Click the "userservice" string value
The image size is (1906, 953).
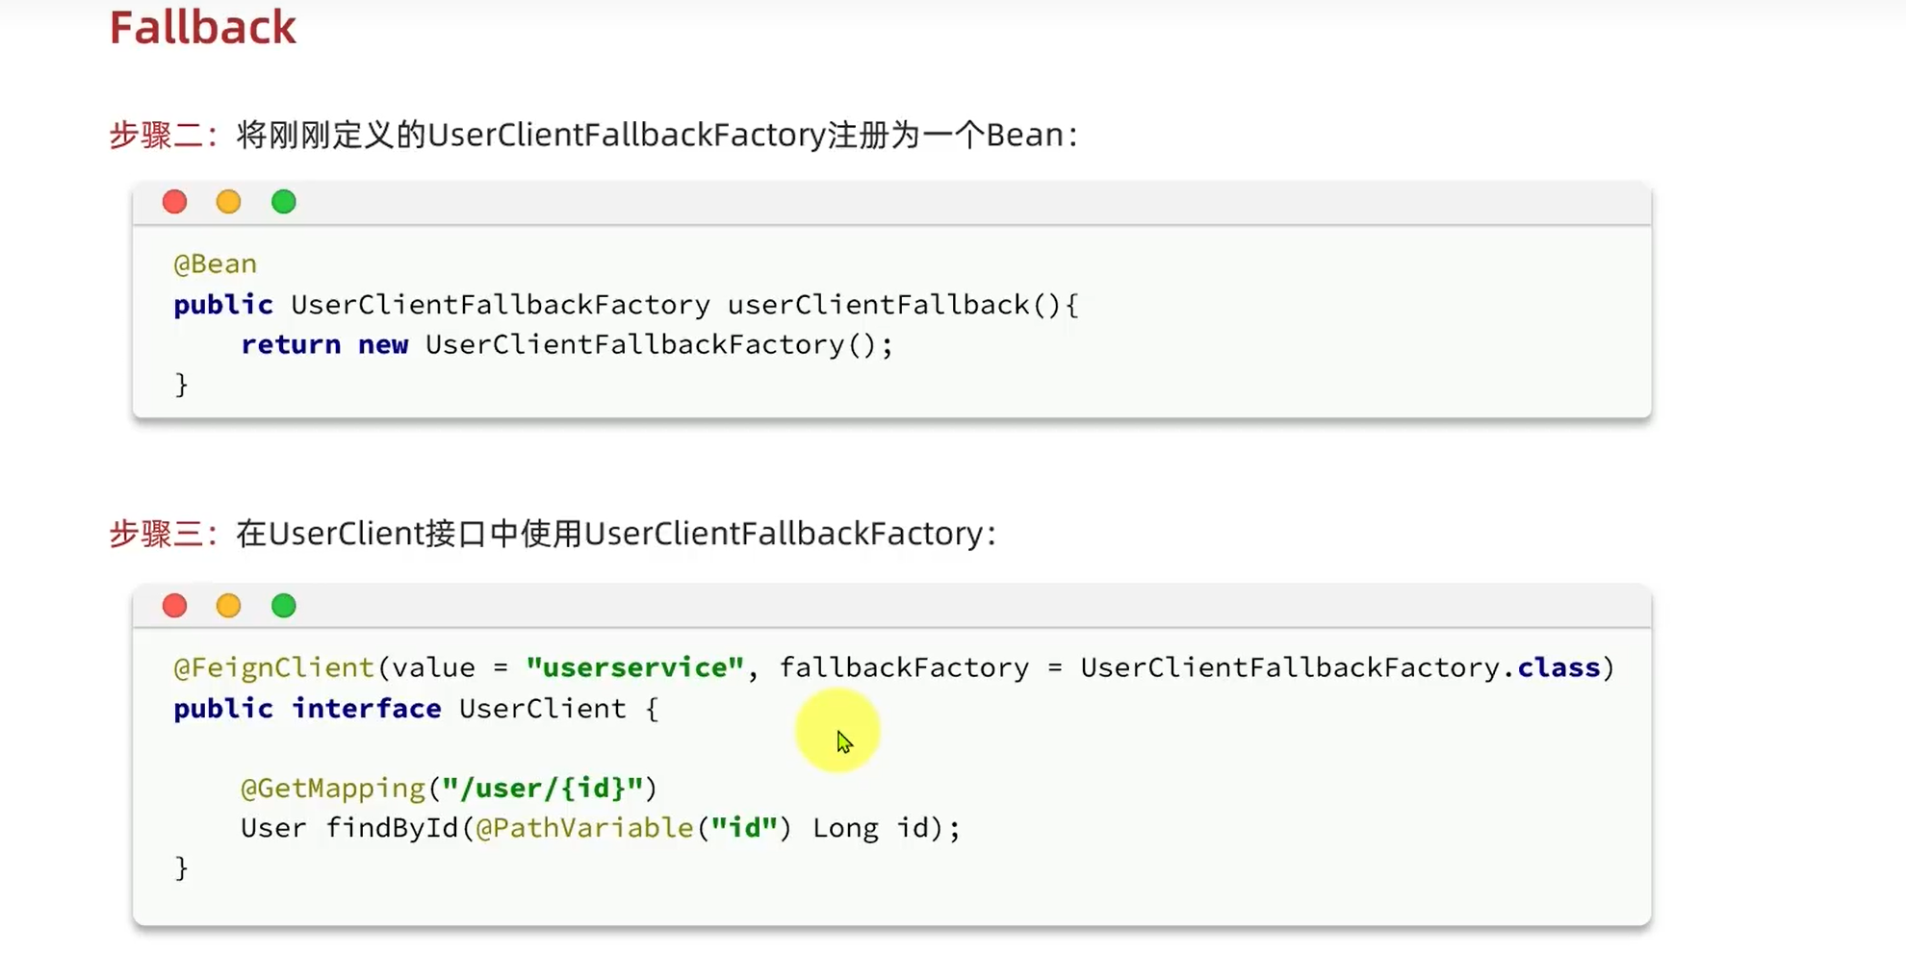point(635,667)
